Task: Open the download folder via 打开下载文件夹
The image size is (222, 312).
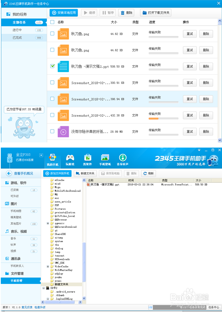Action: click(156, 13)
